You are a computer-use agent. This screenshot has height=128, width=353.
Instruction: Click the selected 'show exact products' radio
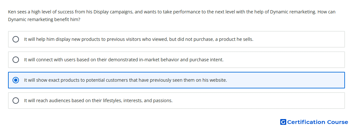16,80
